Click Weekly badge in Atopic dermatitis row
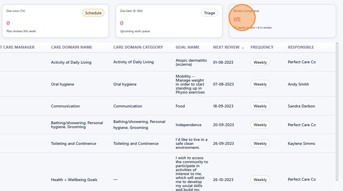 click(x=260, y=62)
